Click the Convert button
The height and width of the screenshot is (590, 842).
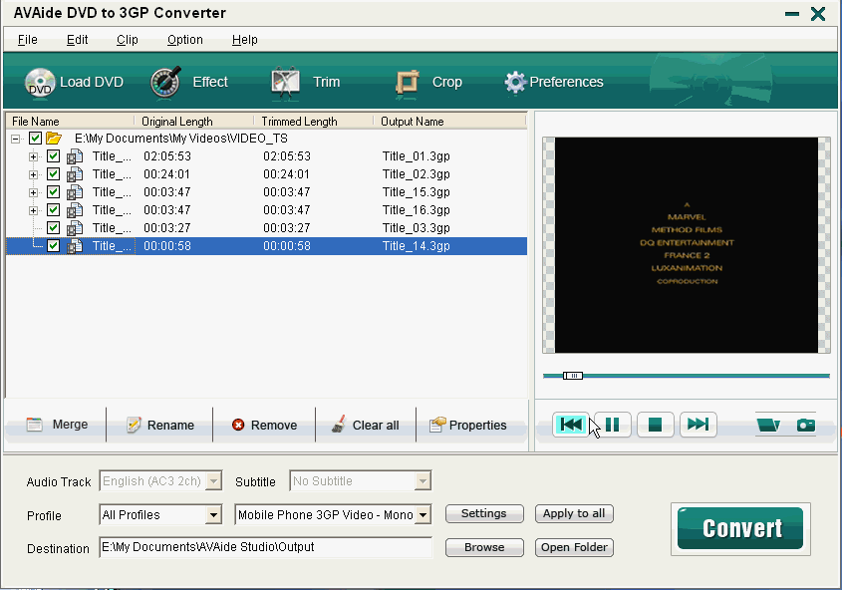point(739,528)
